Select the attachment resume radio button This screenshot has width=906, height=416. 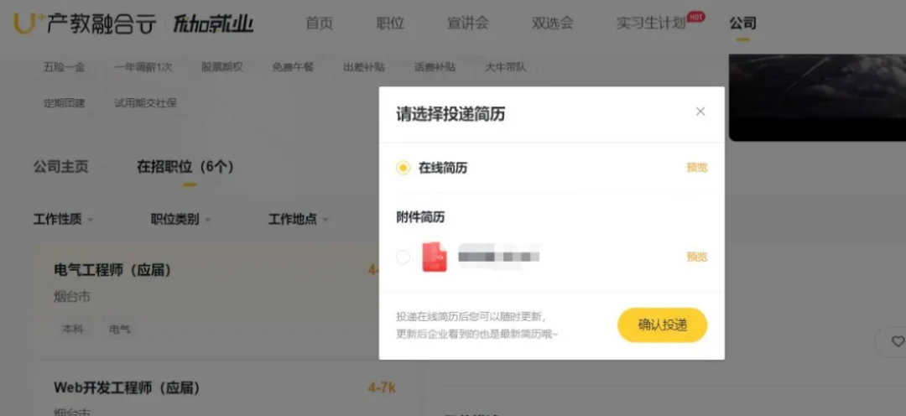point(404,257)
